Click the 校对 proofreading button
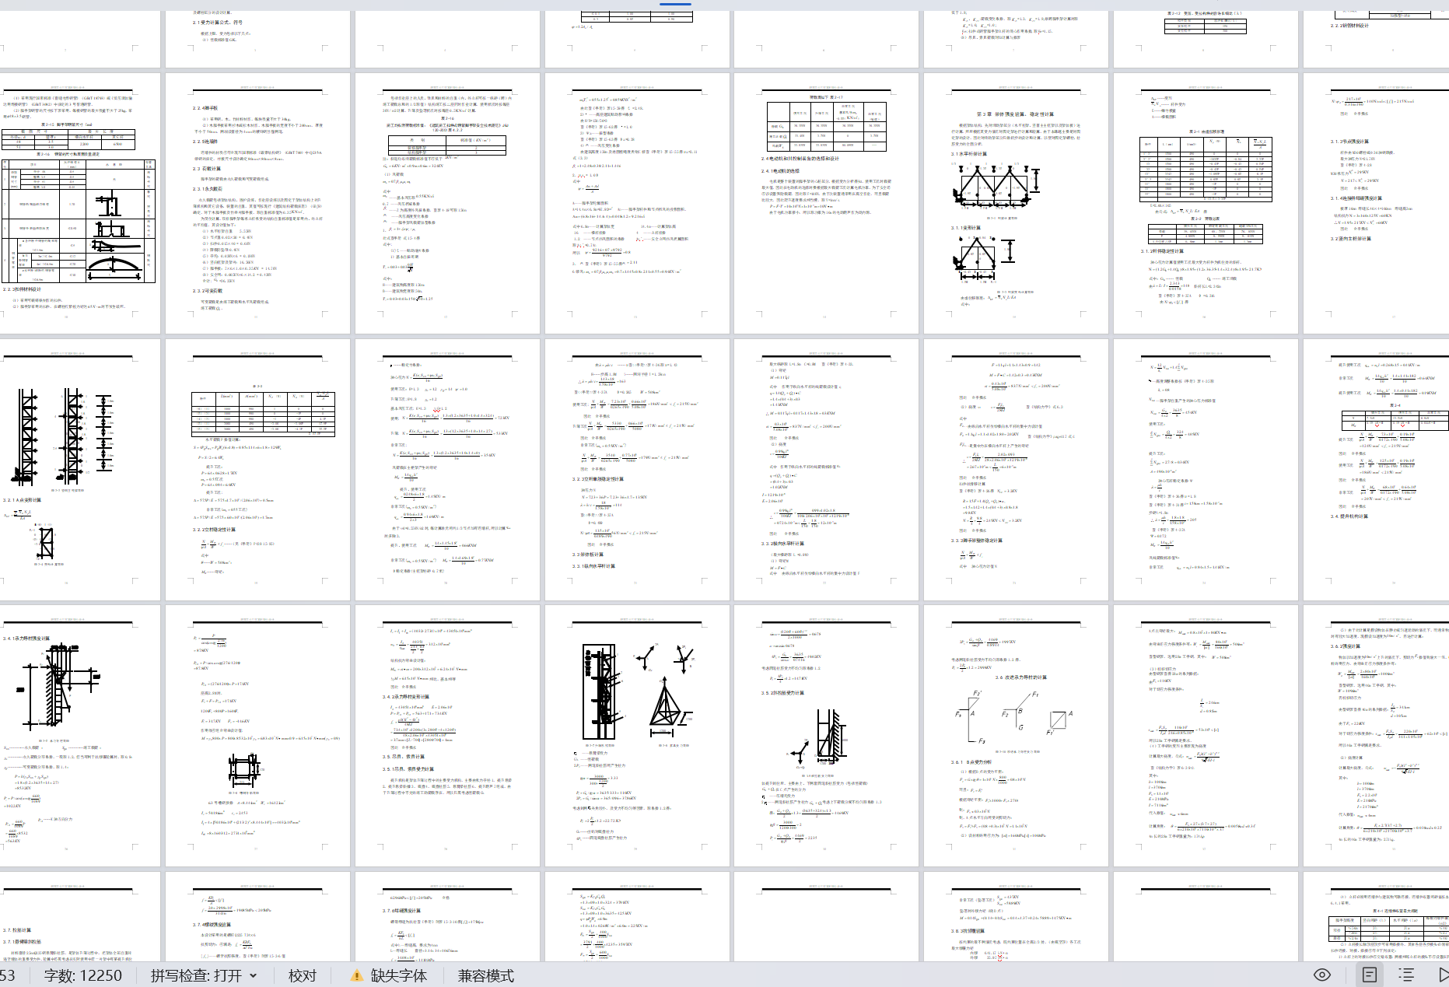 pos(303,975)
